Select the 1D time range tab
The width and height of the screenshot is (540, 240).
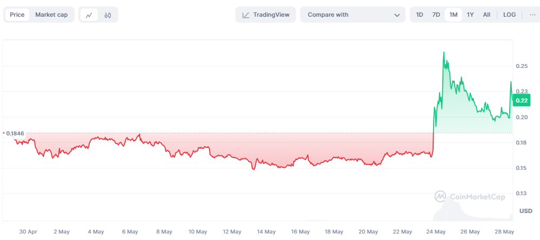(x=420, y=15)
